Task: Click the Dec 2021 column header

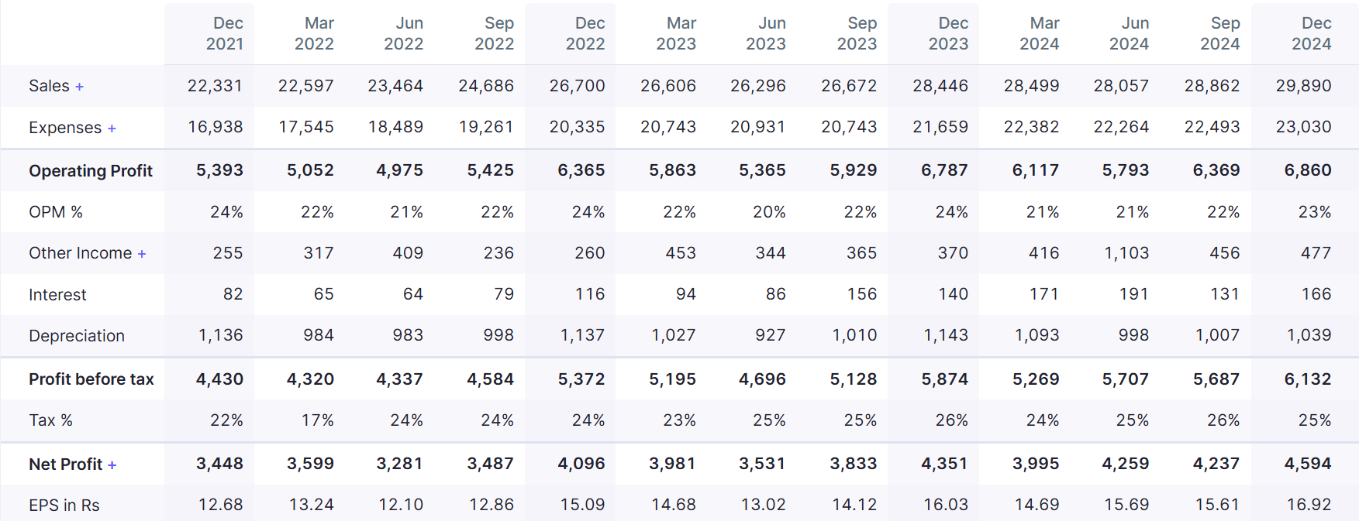Action: pyautogui.click(x=225, y=34)
